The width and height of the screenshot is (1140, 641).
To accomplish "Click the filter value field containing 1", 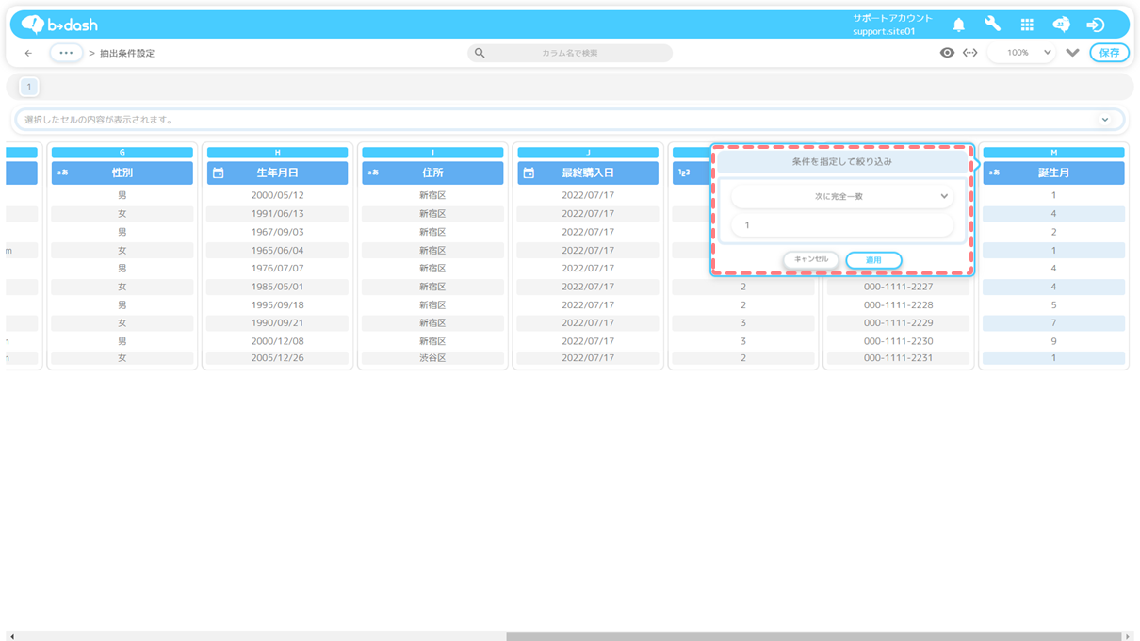I will coord(842,225).
